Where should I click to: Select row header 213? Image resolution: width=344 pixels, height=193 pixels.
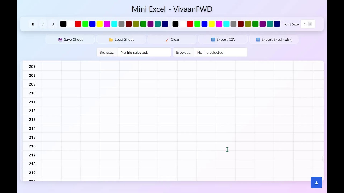32,120
